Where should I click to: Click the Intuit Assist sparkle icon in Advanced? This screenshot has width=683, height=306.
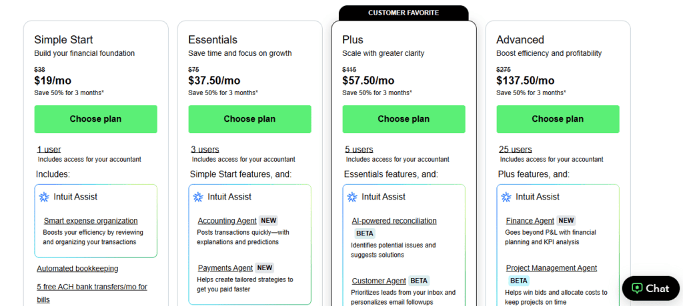pos(506,197)
